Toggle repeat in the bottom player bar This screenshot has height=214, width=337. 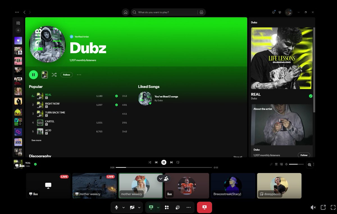pyautogui.click(x=178, y=162)
